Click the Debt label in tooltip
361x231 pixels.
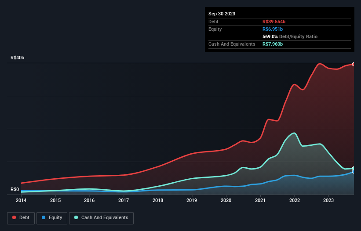pos(213,22)
